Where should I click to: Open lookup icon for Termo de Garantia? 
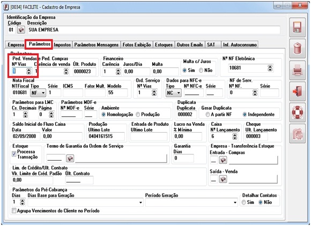(70, 159)
